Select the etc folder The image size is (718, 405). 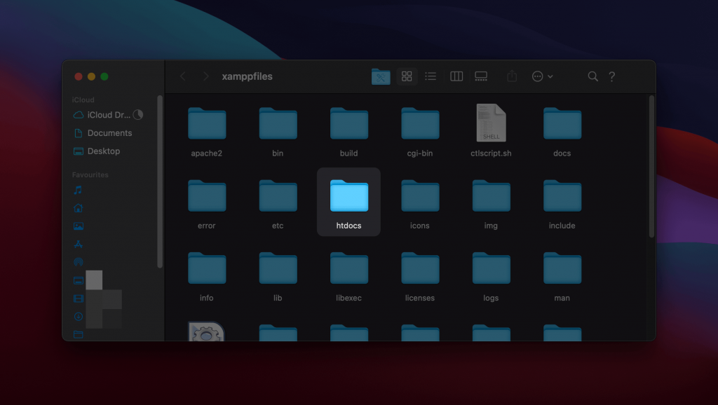tap(278, 196)
